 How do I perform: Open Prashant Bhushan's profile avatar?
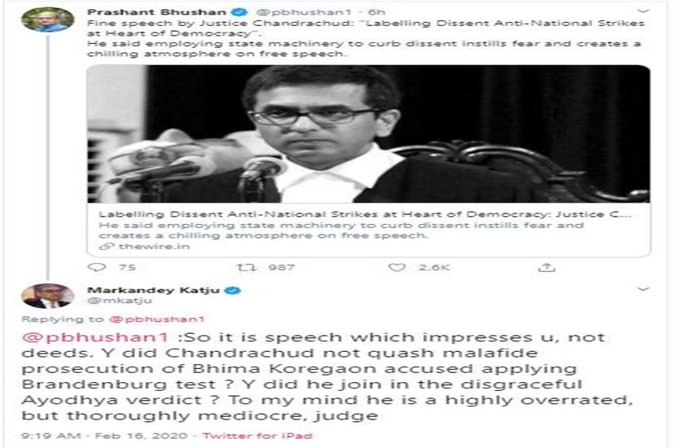tap(48, 20)
